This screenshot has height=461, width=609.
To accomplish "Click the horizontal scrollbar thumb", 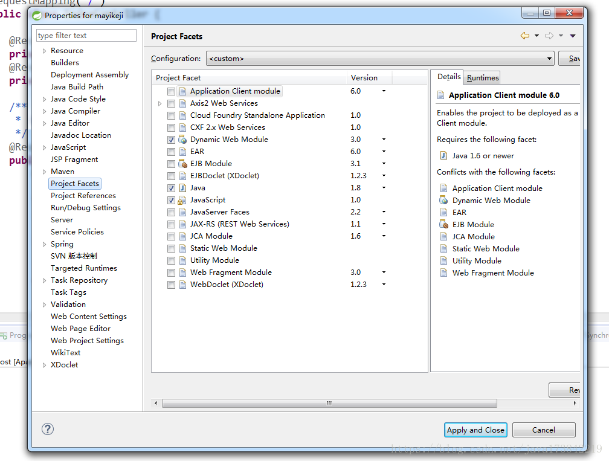I will pyautogui.click(x=329, y=403).
